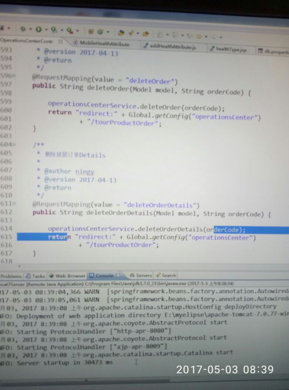Image resolution: width=289 pixels, height=390 pixels.
Task: Switch to the Servers view tab
Action: coord(143,275)
